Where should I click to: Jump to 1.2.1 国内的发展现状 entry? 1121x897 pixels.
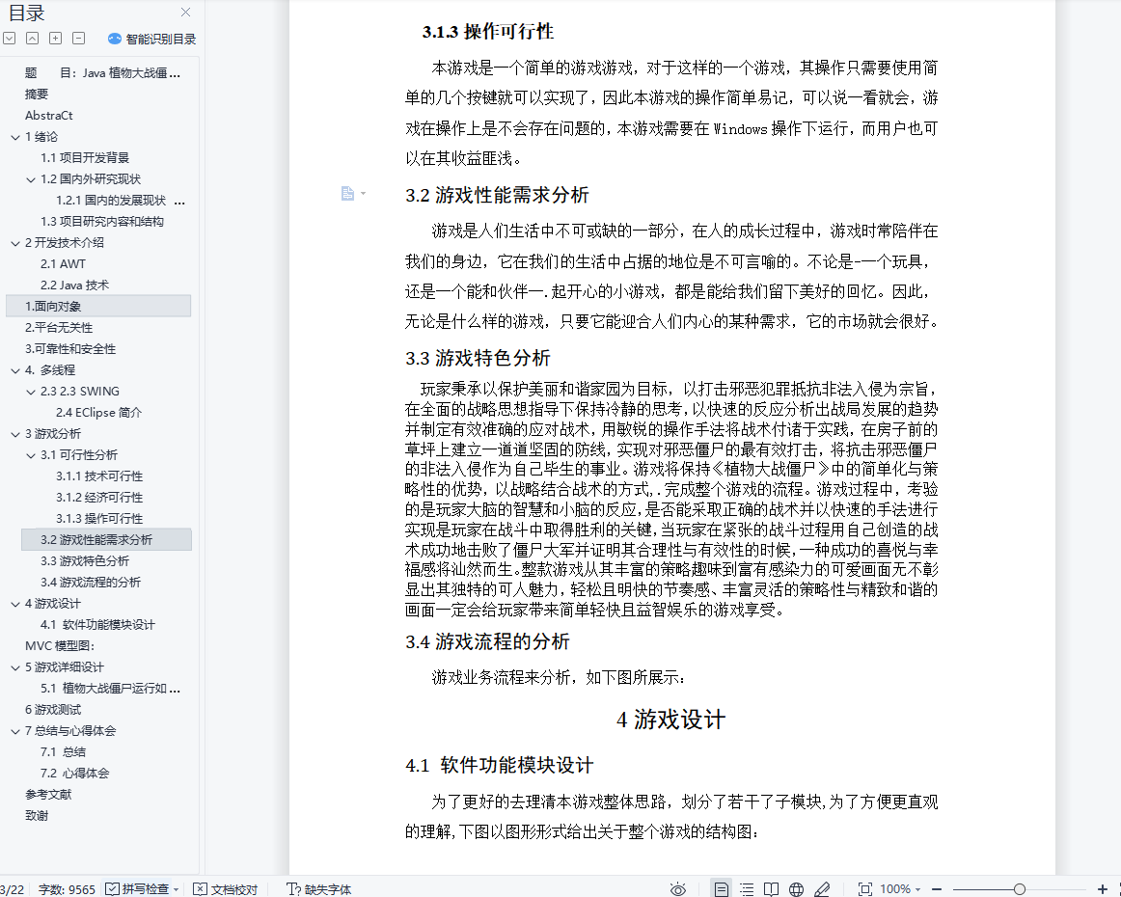111,201
